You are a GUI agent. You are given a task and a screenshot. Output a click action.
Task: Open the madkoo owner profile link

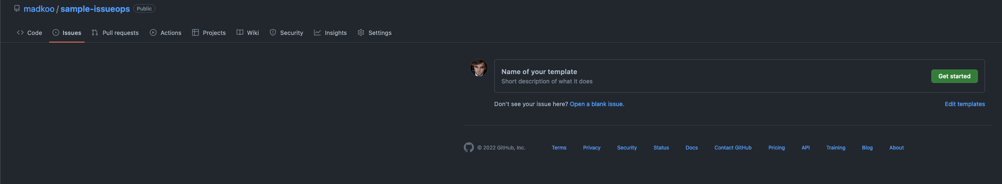click(x=39, y=9)
